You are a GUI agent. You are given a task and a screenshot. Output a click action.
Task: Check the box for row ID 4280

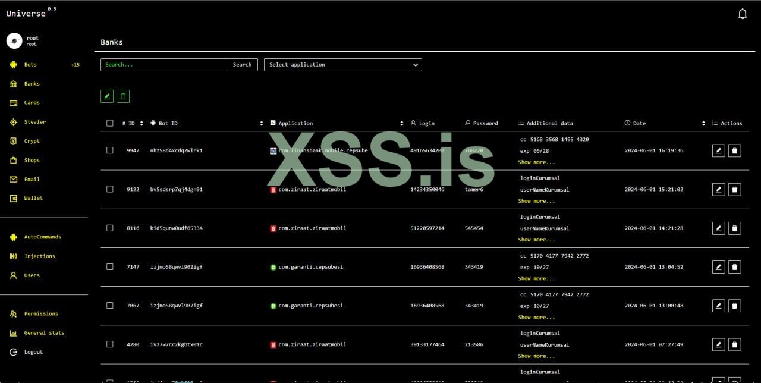(x=109, y=344)
